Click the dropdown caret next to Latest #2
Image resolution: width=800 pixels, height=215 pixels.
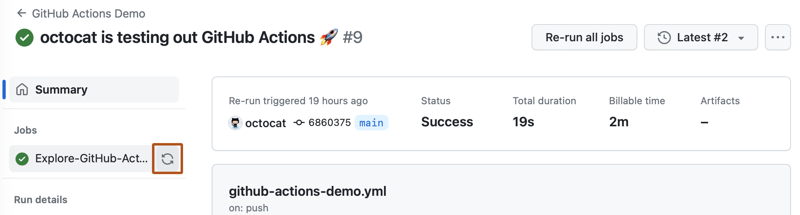pos(741,38)
